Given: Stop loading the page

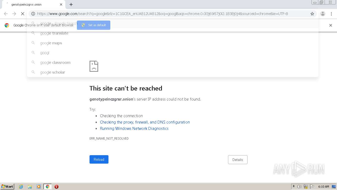Looking at the screenshot, I should pyautogui.click(x=23, y=14).
